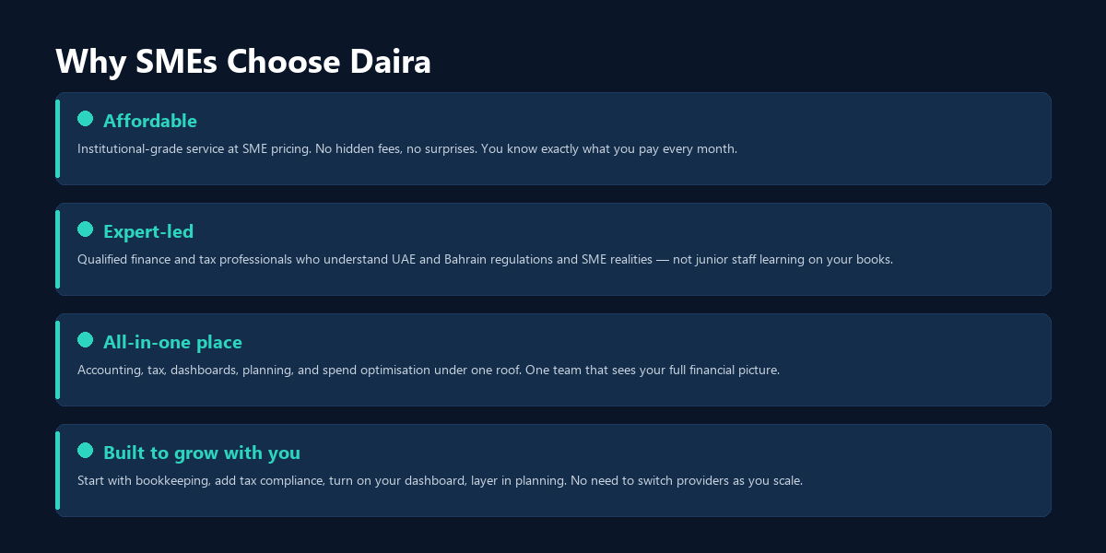Viewport: 1106px width, 553px height.
Task: Click the 'Affordable' card heading
Action: [x=150, y=121]
